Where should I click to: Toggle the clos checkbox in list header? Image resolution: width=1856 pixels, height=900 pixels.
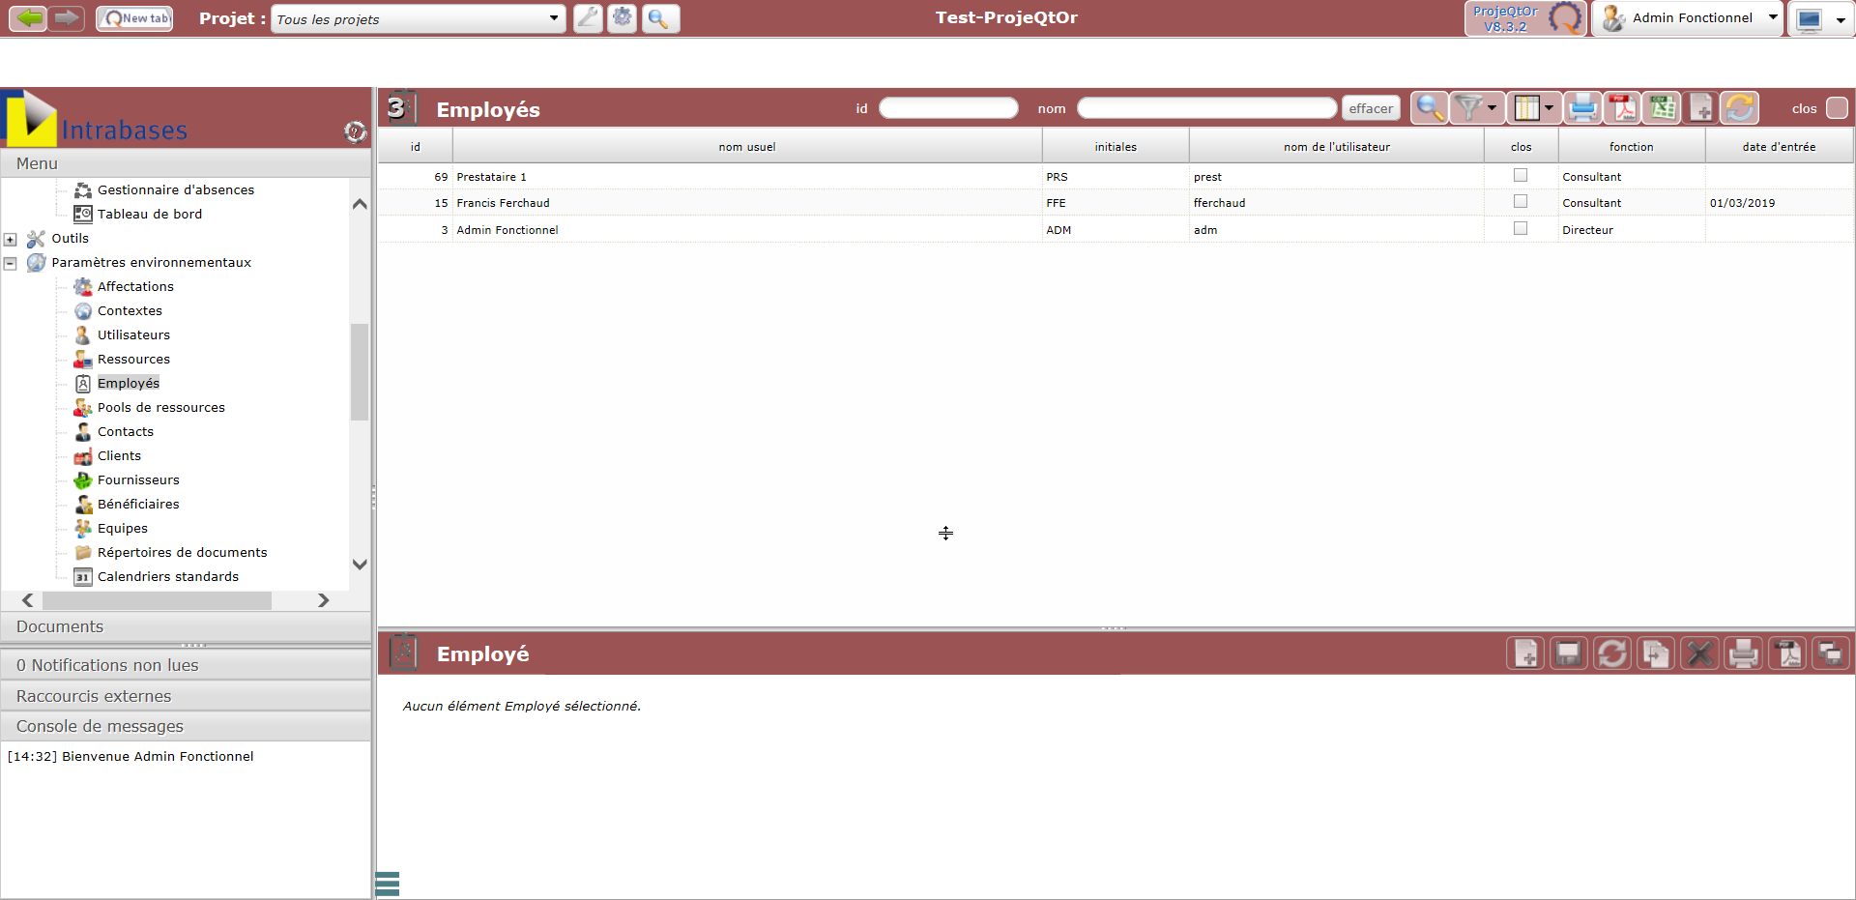(1838, 108)
